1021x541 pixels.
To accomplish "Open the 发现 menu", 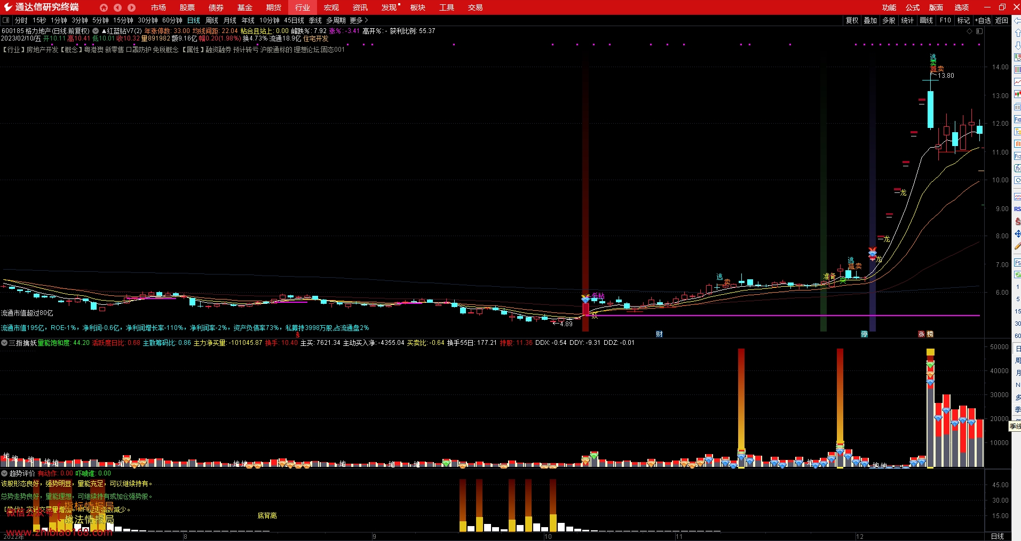I will (389, 7).
